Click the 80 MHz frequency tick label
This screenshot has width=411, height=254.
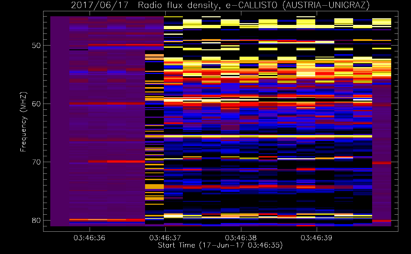click(36, 220)
